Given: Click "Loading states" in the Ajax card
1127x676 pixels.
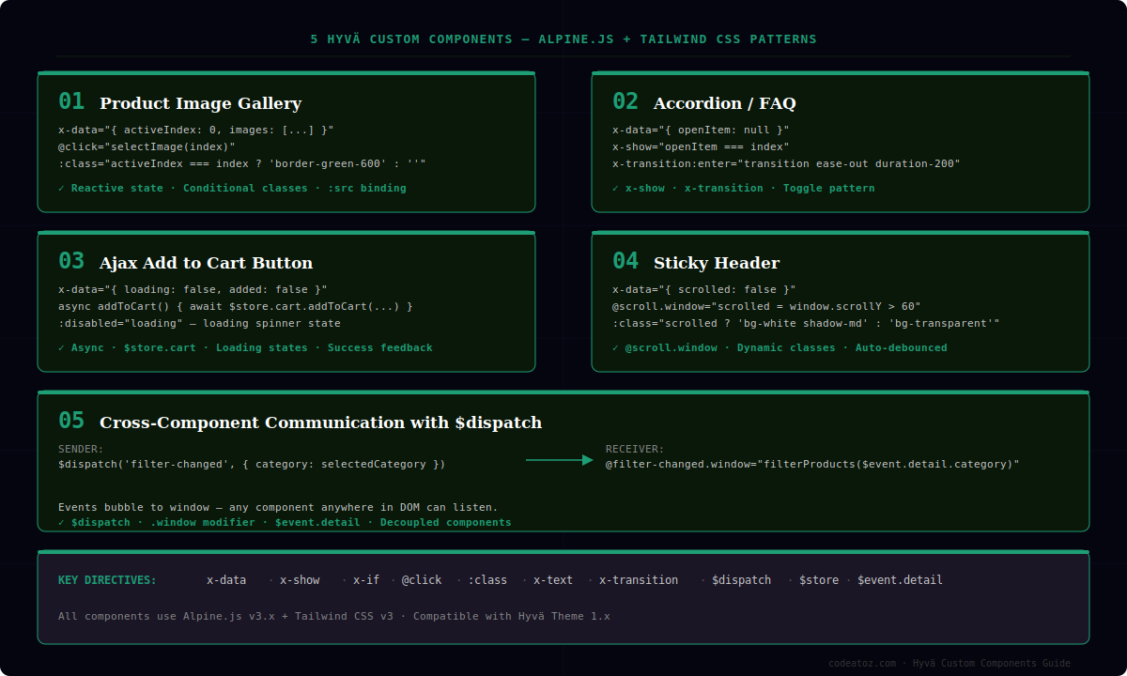Looking at the screenshot, I should coord(262,347).
